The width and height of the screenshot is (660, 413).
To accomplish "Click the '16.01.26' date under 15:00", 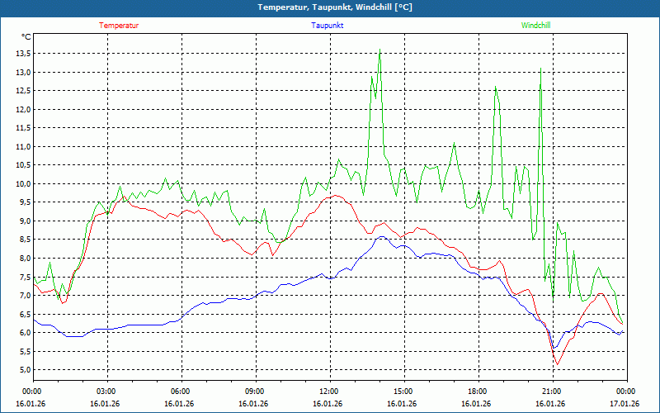I will tap(402, 403).
